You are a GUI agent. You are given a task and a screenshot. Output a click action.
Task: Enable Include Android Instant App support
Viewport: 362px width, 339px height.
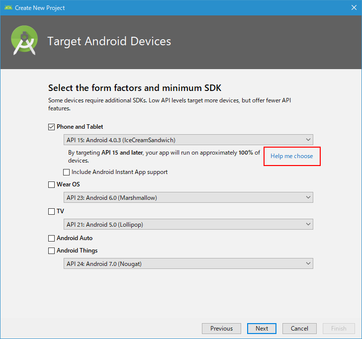[66, 172]
